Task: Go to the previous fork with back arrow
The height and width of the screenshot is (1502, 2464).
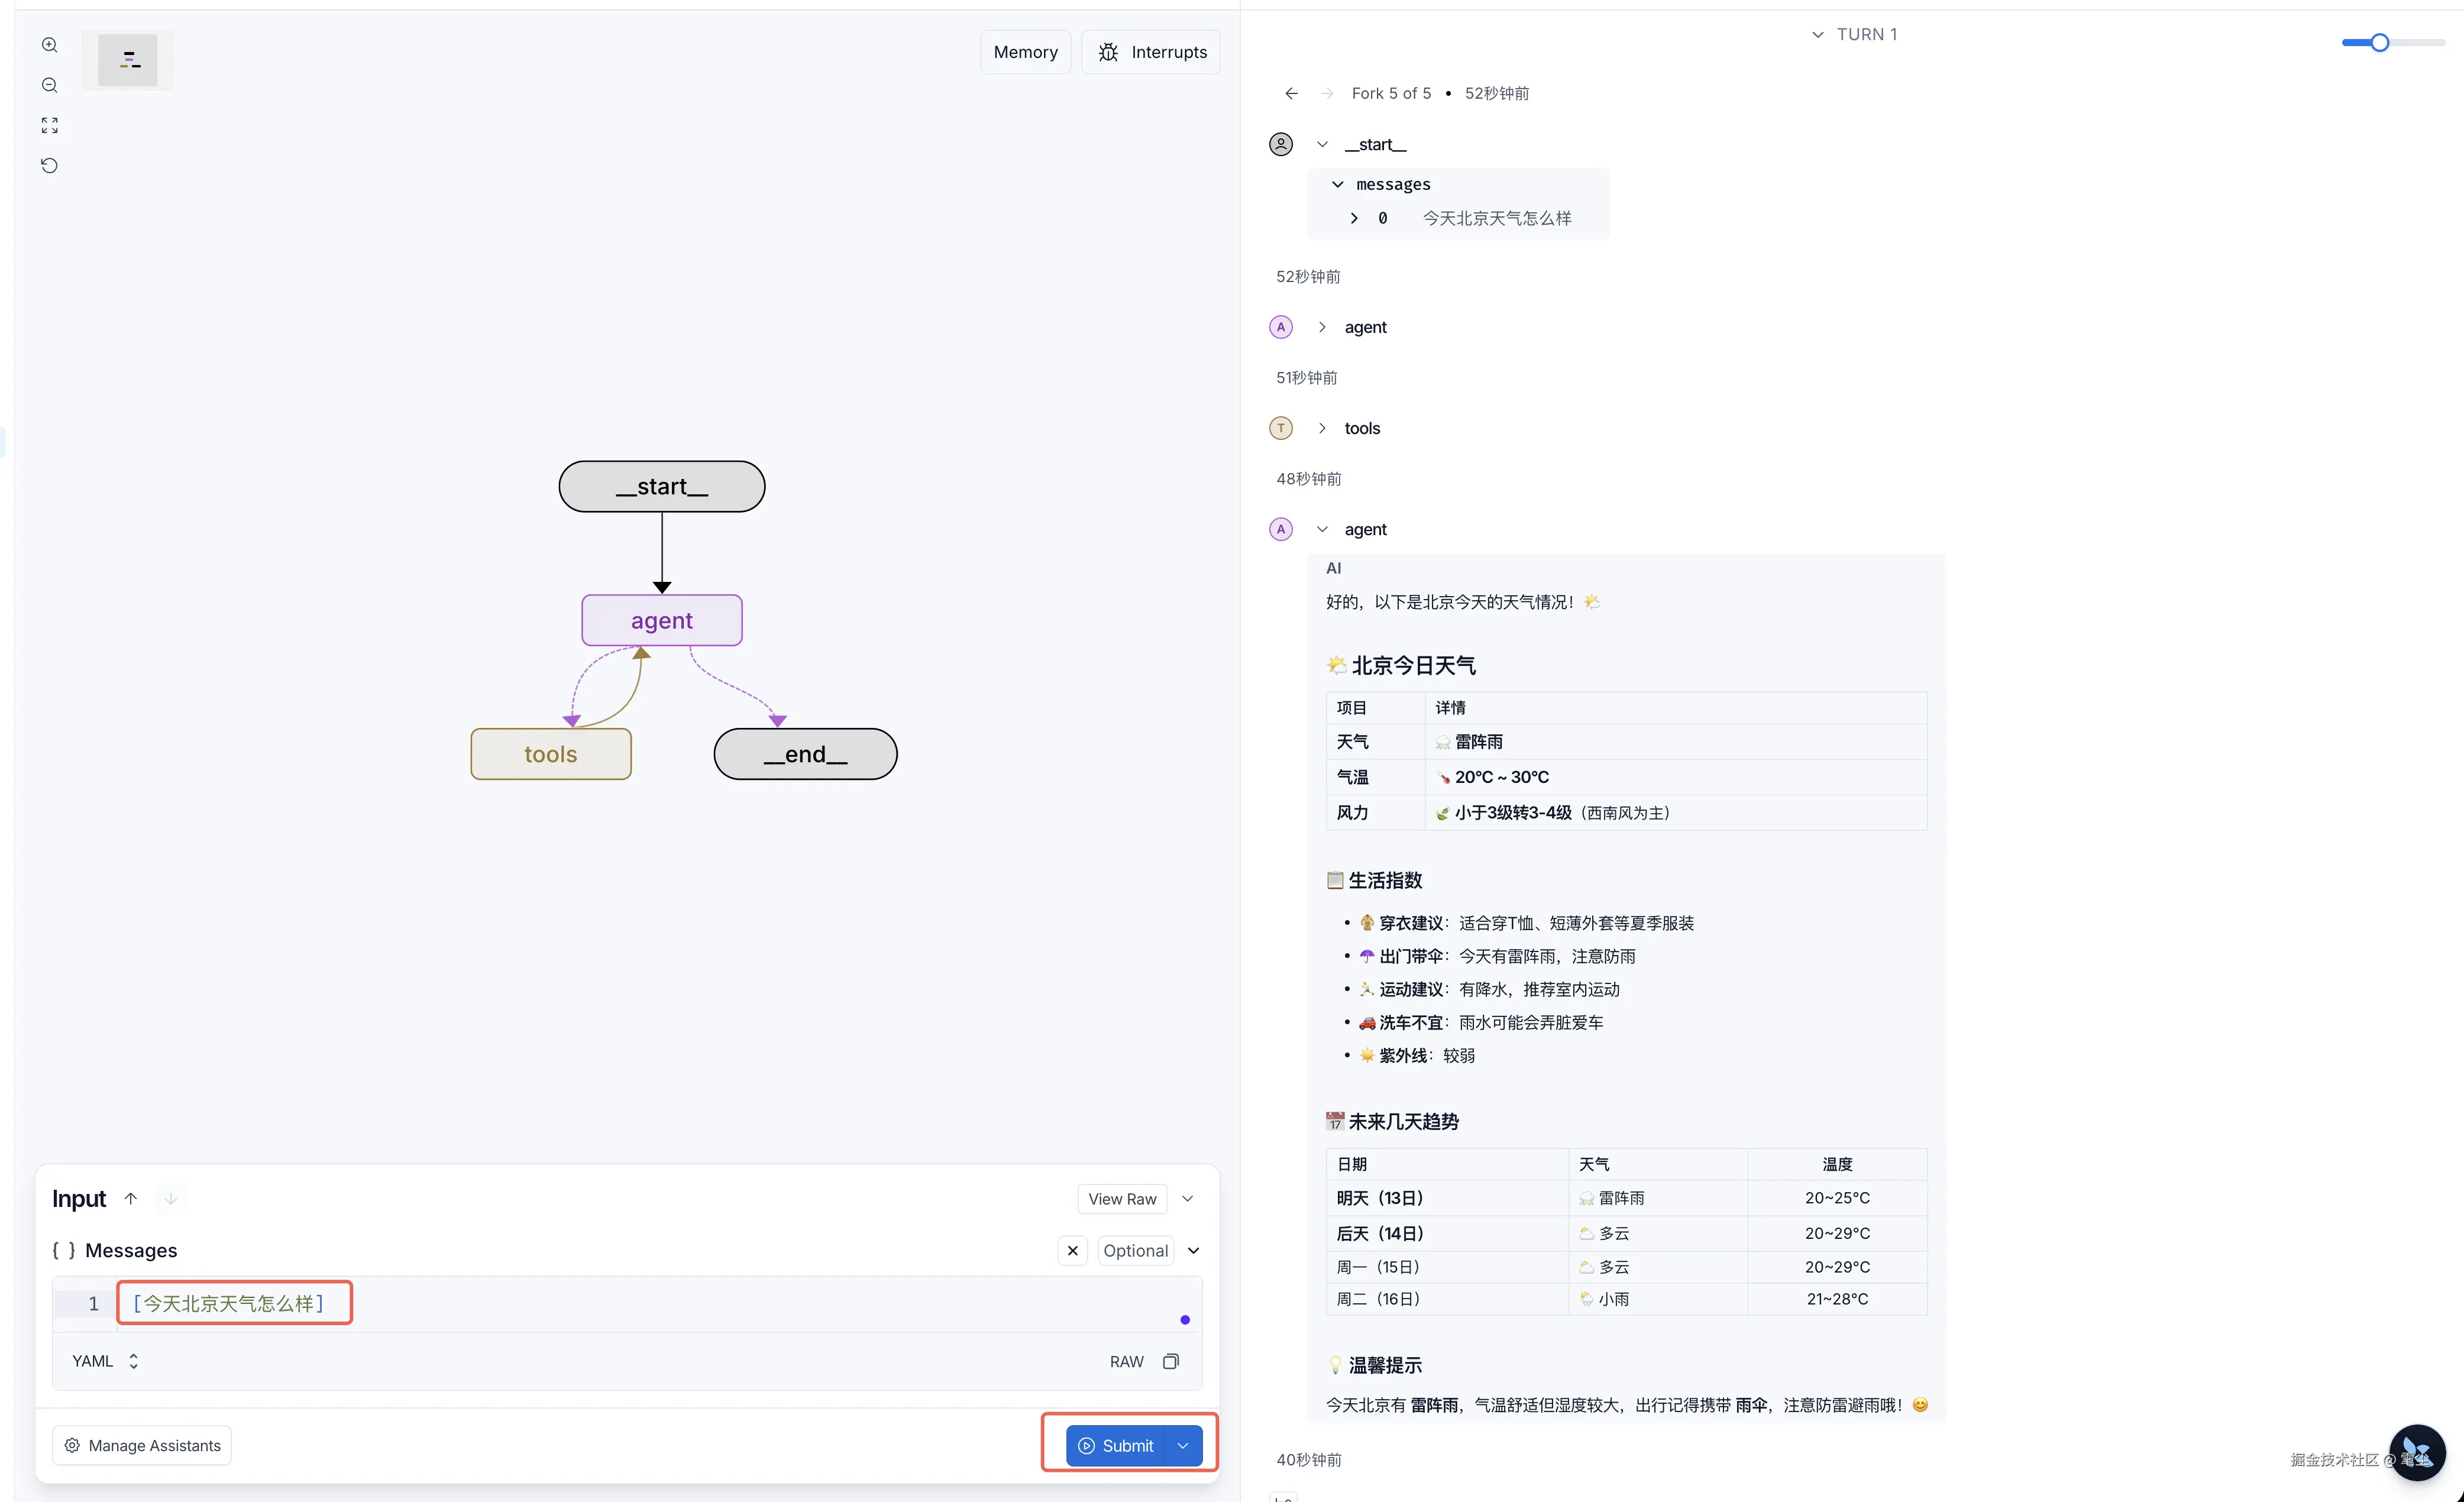Action: click(x=1291, y=93)
